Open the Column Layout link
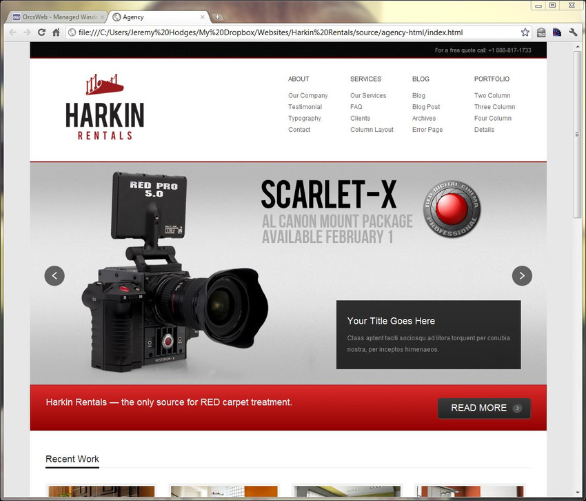This screenshot has height=501, width=586. (x=372, y=130)
